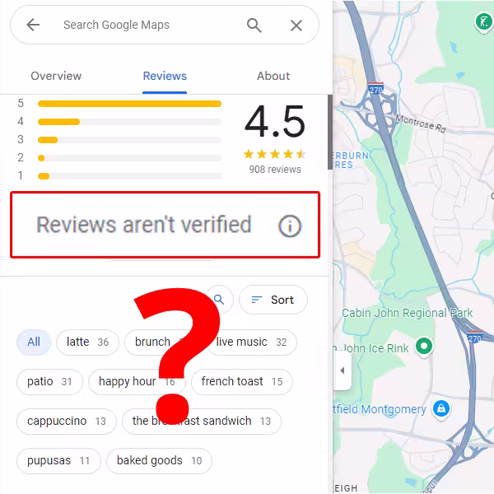This screenshot has width=494, height=494.
Task: Filter reviews by pupusas
Action: click(x=58, y=461)
